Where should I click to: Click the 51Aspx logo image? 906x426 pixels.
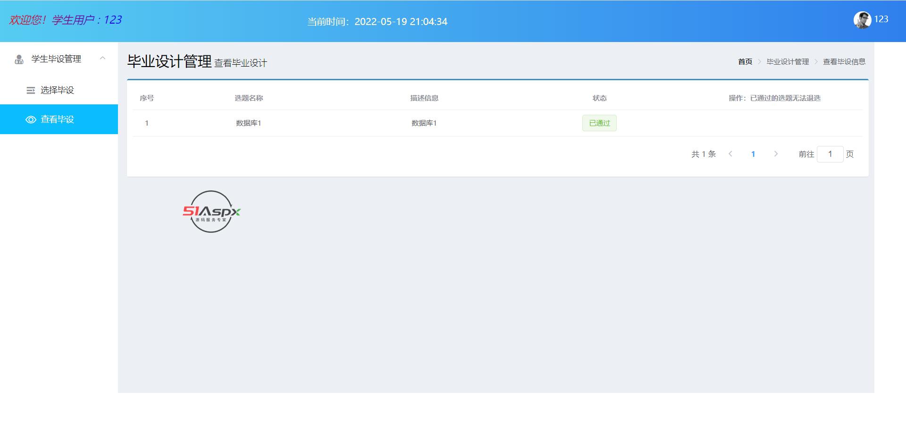click(211, 212)
